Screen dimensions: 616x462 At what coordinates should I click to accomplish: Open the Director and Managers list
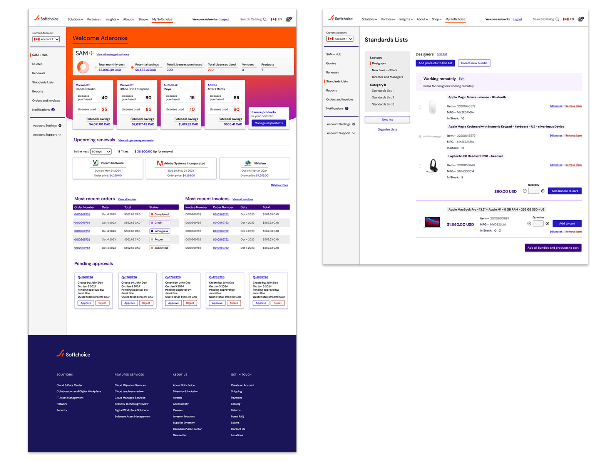tap(387, 77)
